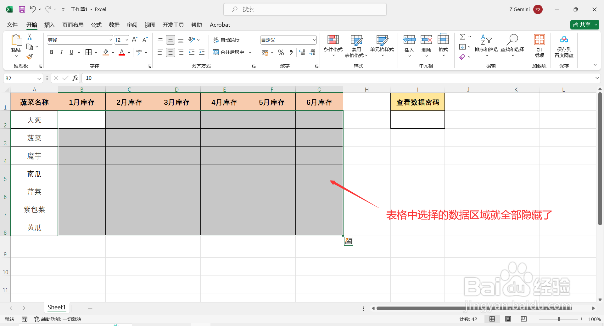Open Conditional Formatting (条件格式)

(x=333, y=46)
